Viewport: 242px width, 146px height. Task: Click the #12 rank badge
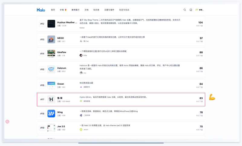click(x=42, y=24)
